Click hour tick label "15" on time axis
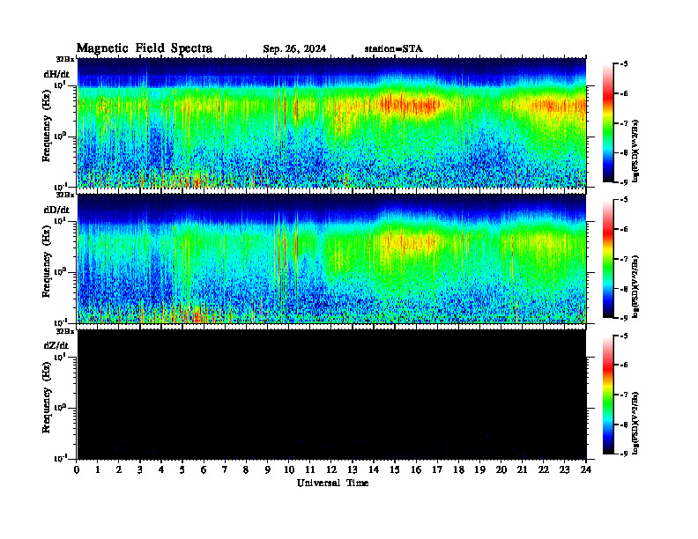The width and height of the screenshot is (698, 539). click(x=395, y=470)
